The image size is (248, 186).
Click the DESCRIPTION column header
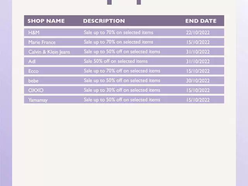pyautogui.click(x=104, y=21)
